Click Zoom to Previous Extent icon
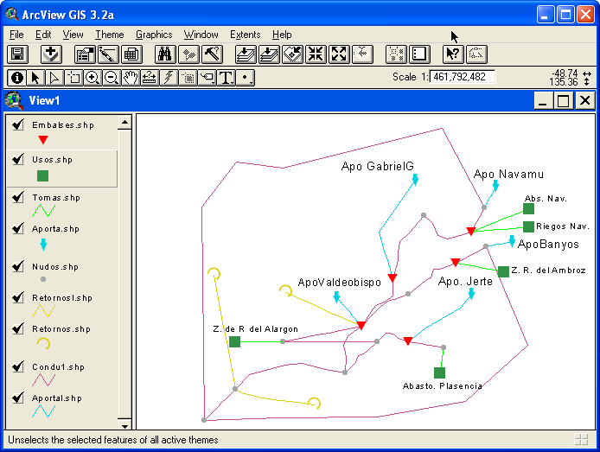The width and height of the screenshot is (600, 452). (362, 54)
